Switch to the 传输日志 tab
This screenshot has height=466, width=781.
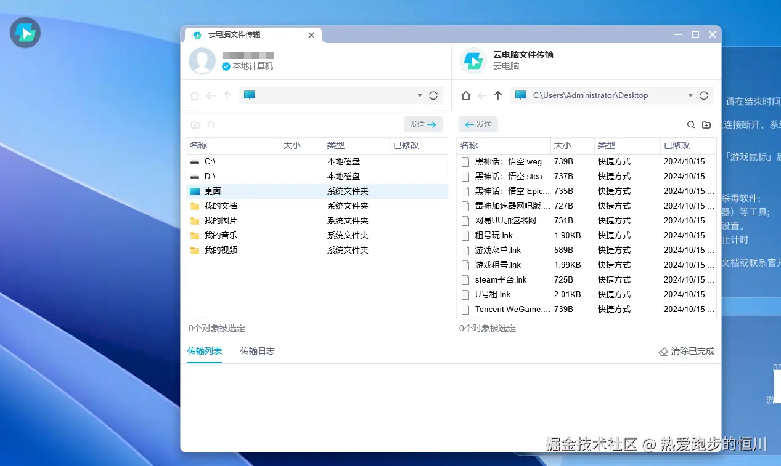click(258, 350)
